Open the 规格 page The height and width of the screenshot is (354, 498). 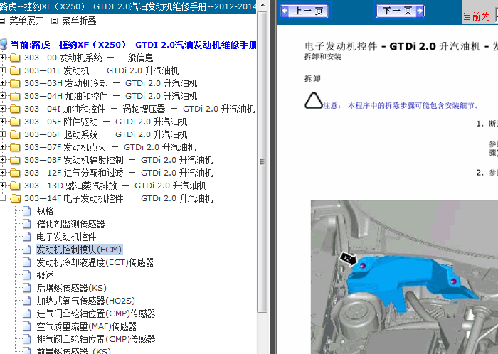(x=45, y=211)
